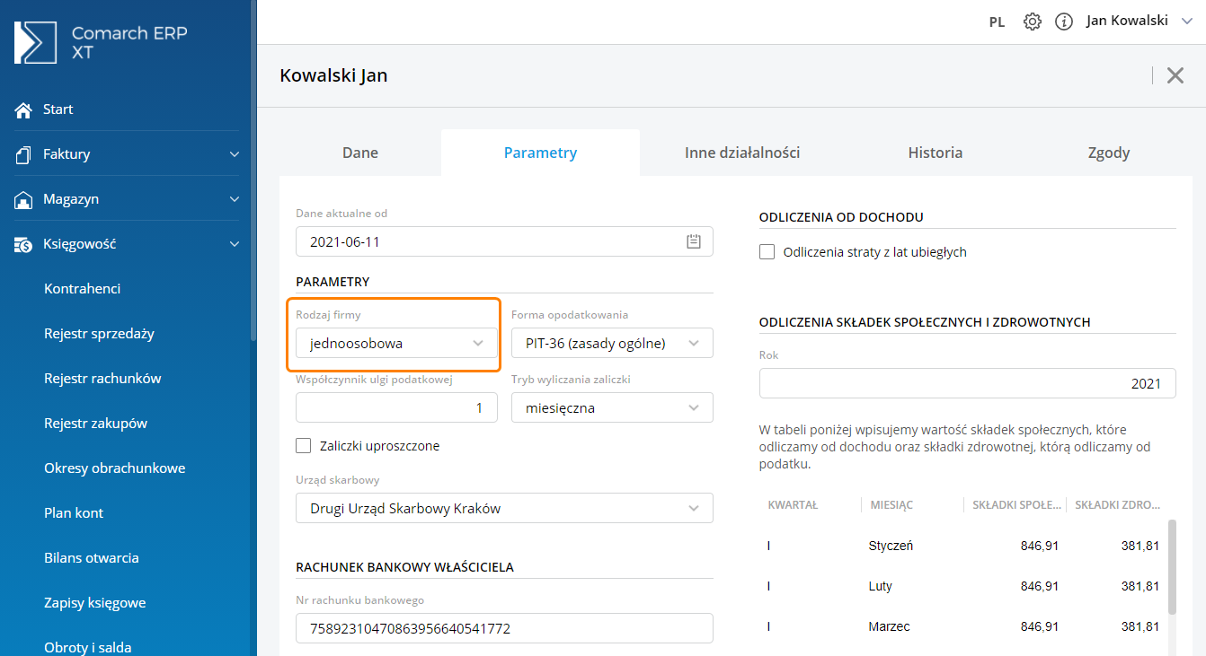Go to Plan kont in sidebar

click(74, 513)
